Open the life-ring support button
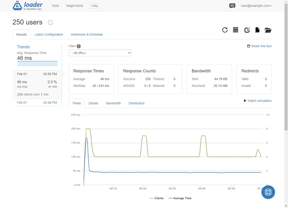The width and height of the screenshot is (288, 208). 268,192
